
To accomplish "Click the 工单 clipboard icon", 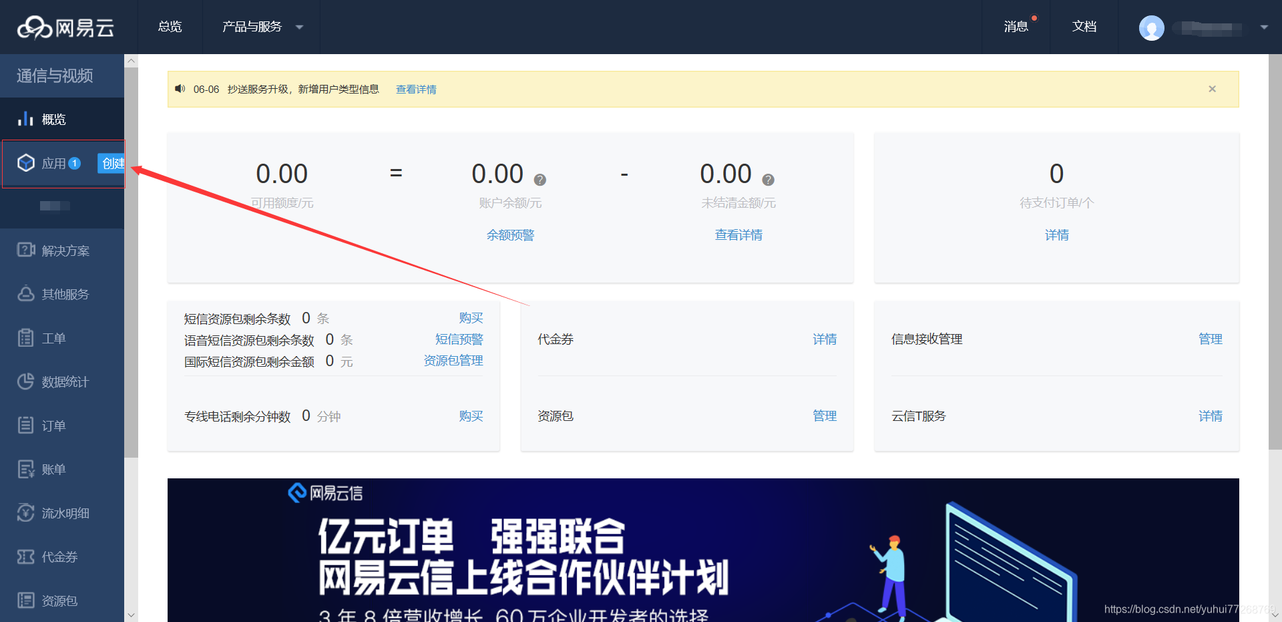I will 26,337.
